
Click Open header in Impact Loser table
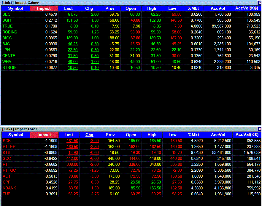point(131,135)
